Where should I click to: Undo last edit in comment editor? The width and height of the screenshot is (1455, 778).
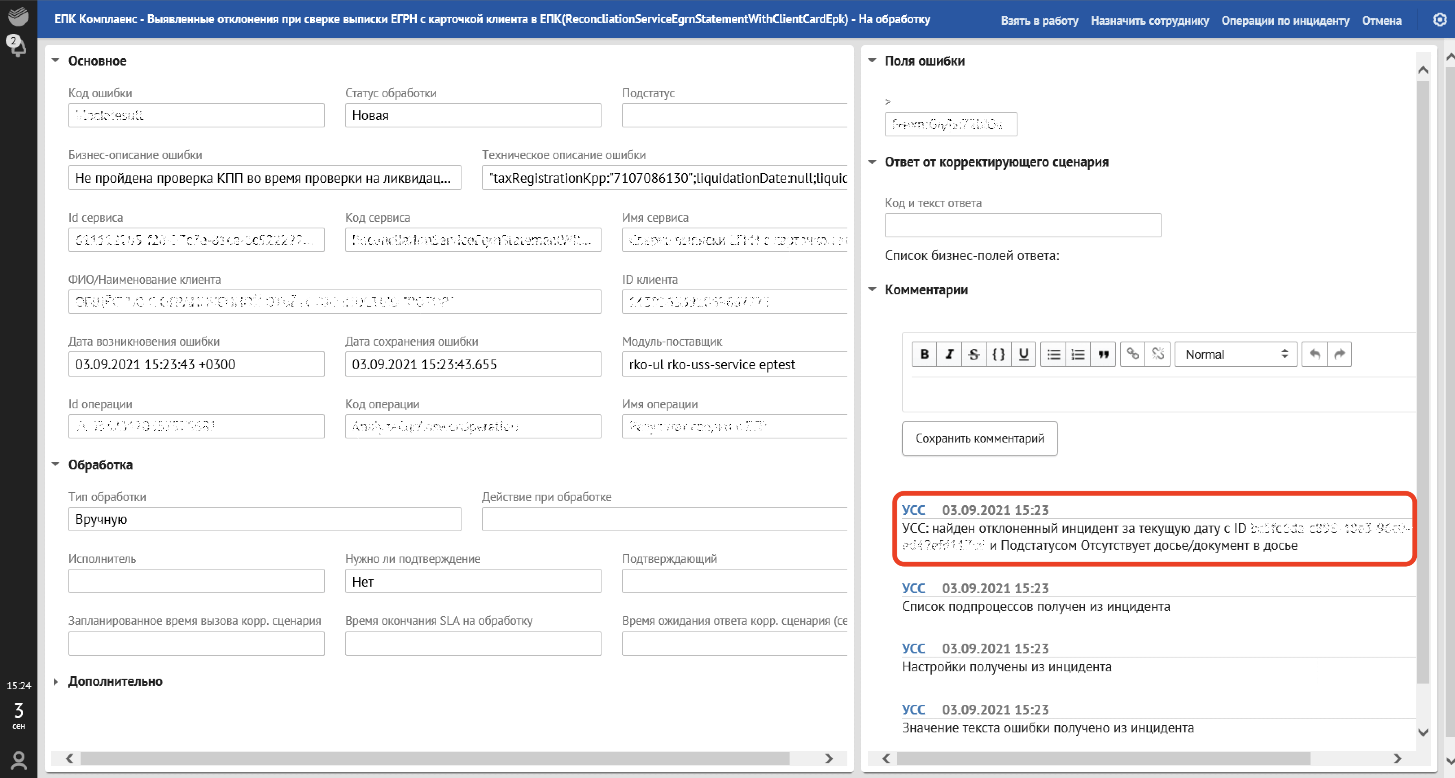click(1314, 354)
